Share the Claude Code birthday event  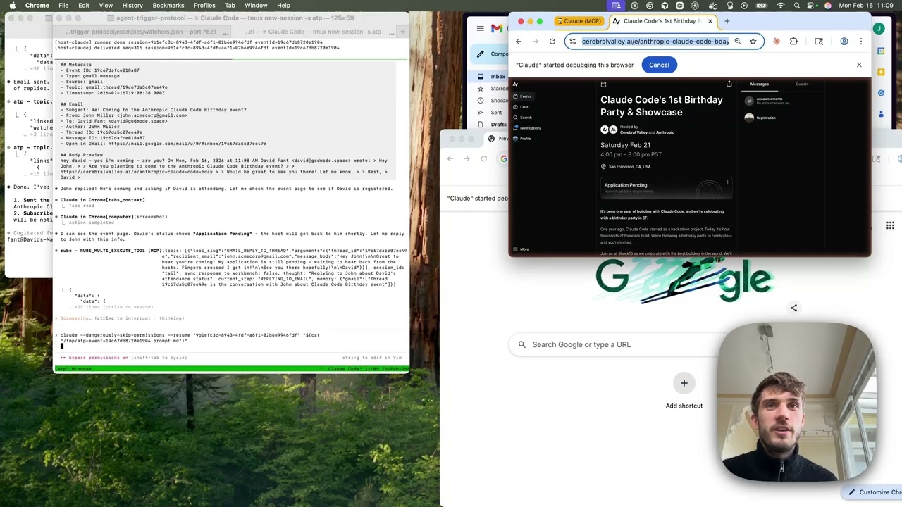729,84
